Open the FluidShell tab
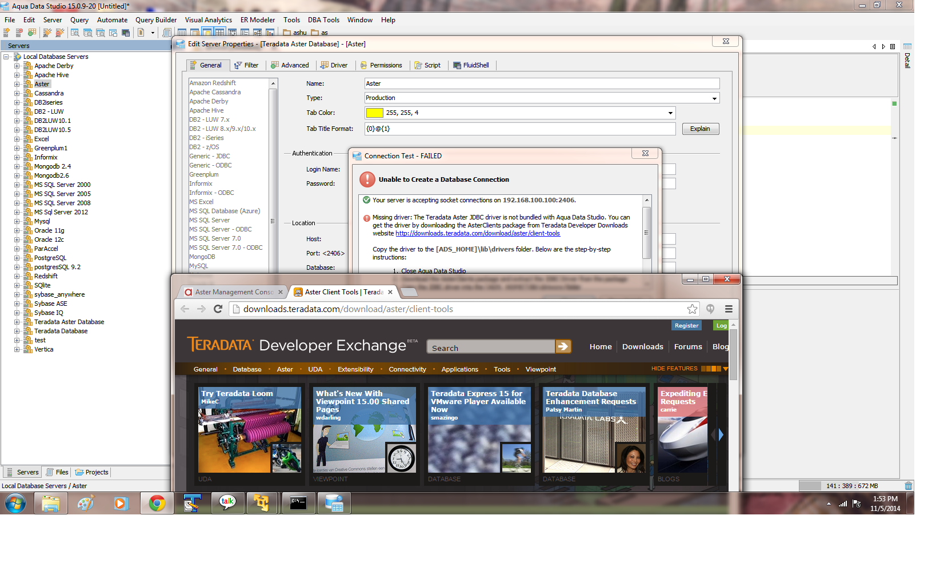This screenshot has height=575, width=936. pos(471,65)
